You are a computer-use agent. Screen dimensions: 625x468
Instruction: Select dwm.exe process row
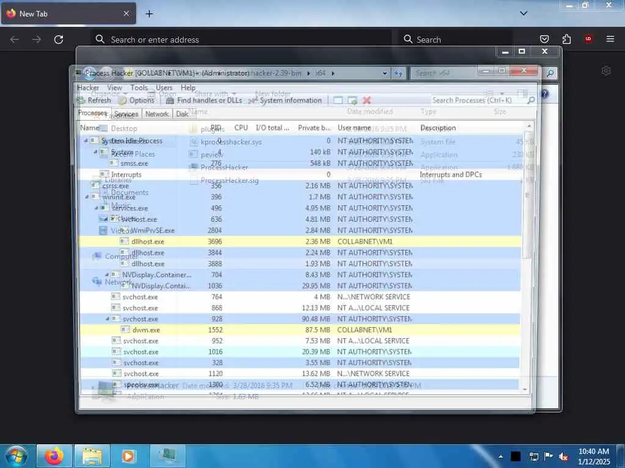coord(300,330)
